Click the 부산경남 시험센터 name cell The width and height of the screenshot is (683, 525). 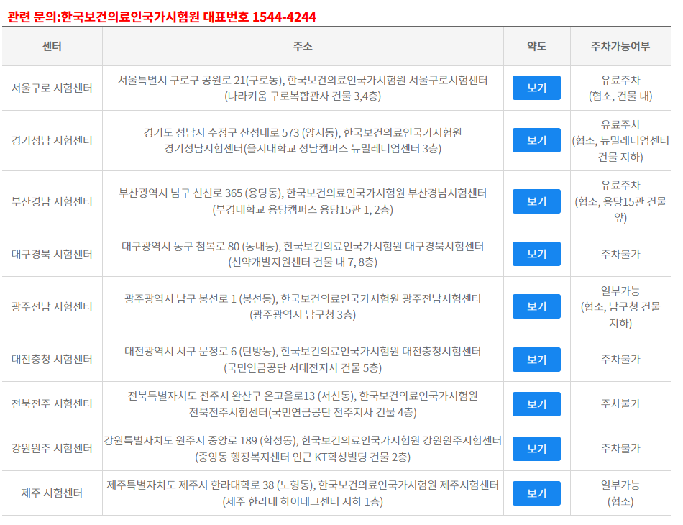52,201
